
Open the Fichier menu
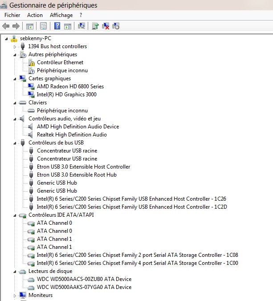(x=12, y=15)
